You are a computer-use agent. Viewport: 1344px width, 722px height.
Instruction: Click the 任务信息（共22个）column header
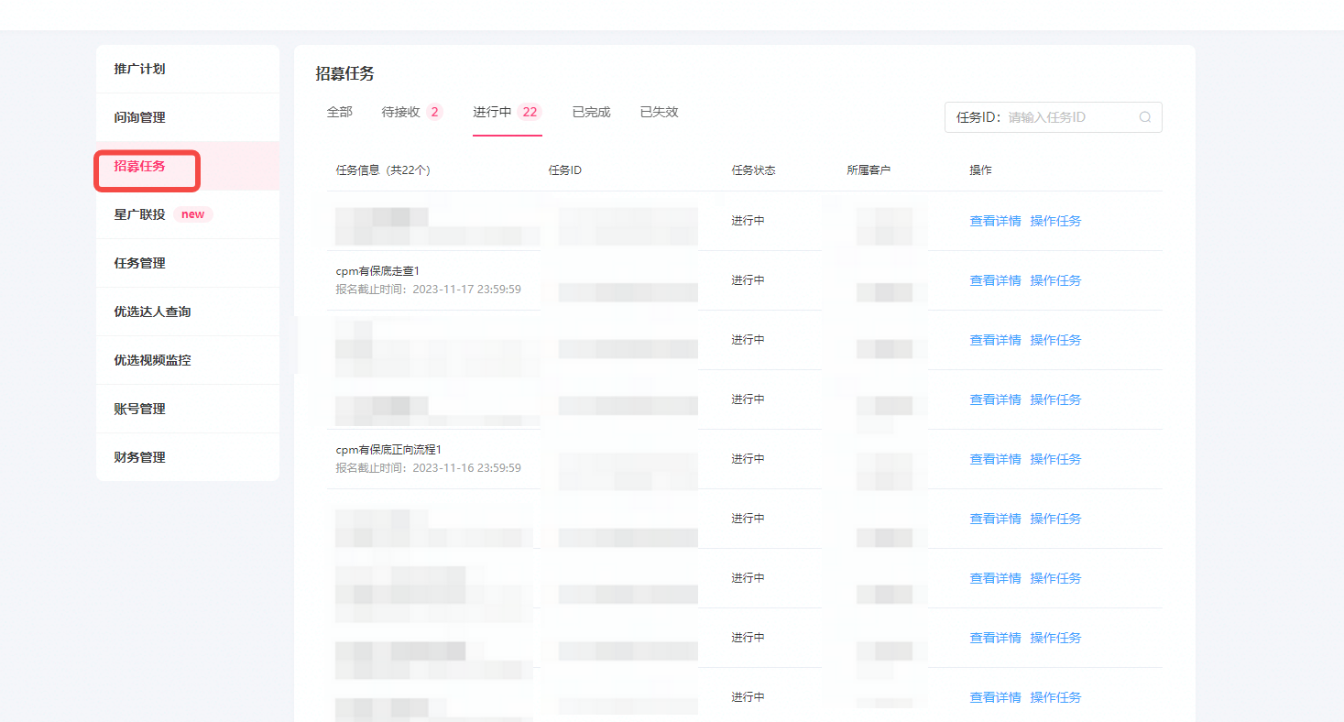click(x=383, y=170)
